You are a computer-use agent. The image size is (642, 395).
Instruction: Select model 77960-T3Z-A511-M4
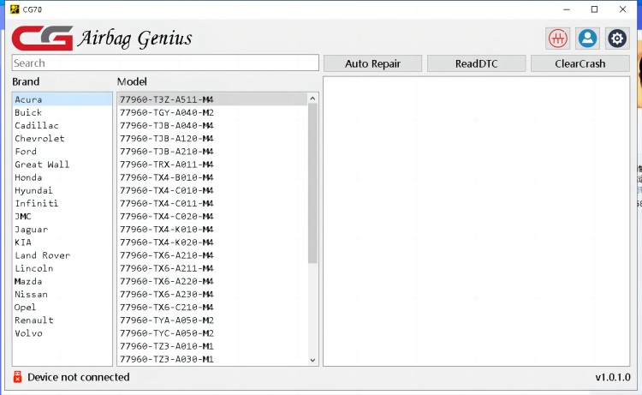pyautogui.click(x=212, y=99)
